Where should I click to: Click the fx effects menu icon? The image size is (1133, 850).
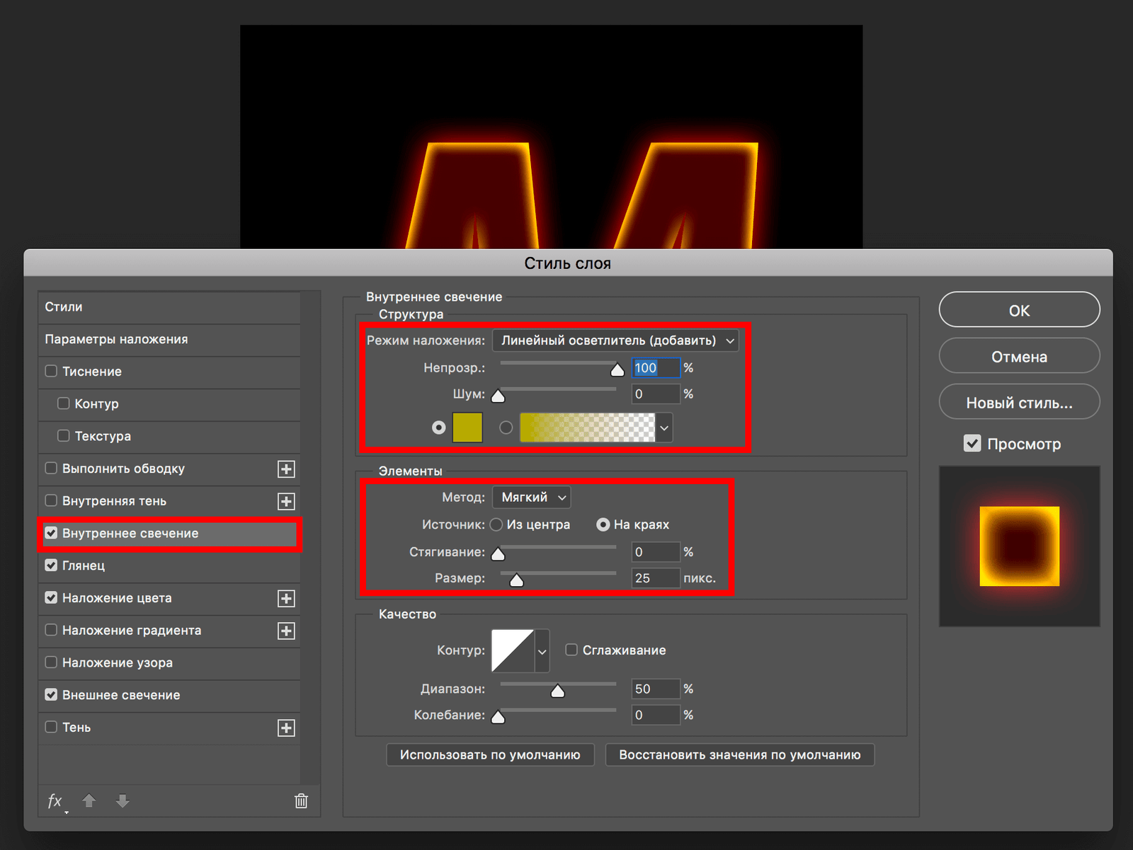(55, 801)
